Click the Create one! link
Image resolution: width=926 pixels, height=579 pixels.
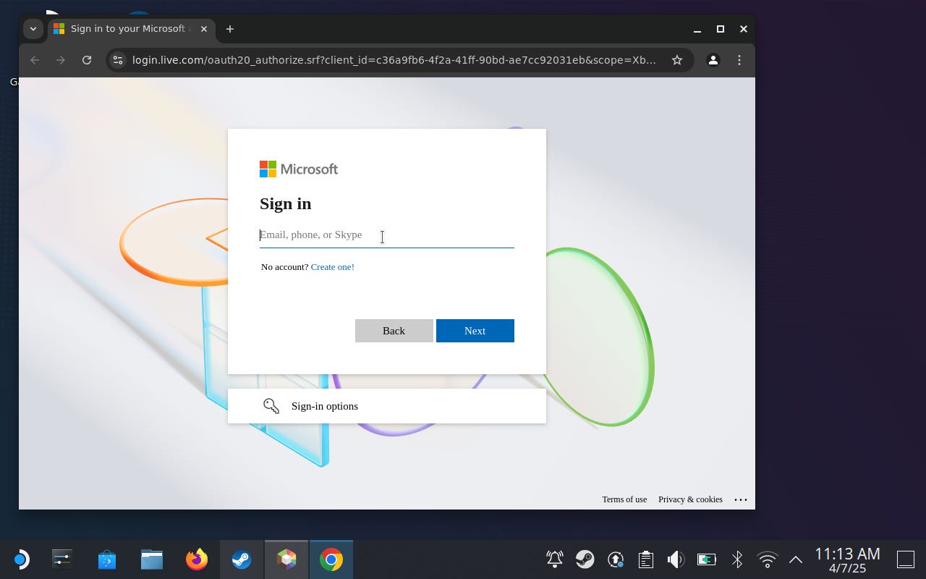pyautogui.click(x=332, y=267)
